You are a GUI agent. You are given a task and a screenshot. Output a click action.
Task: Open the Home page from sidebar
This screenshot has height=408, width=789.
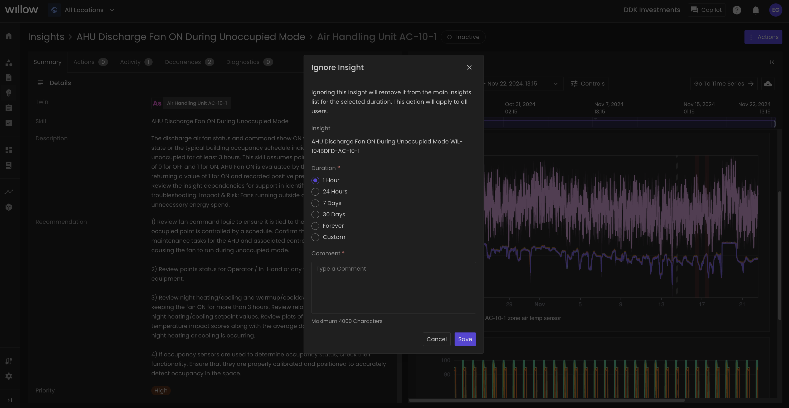coord(9,36)
